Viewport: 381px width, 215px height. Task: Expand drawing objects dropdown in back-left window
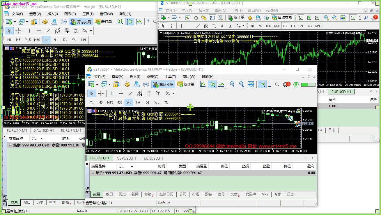pos(91,31)
